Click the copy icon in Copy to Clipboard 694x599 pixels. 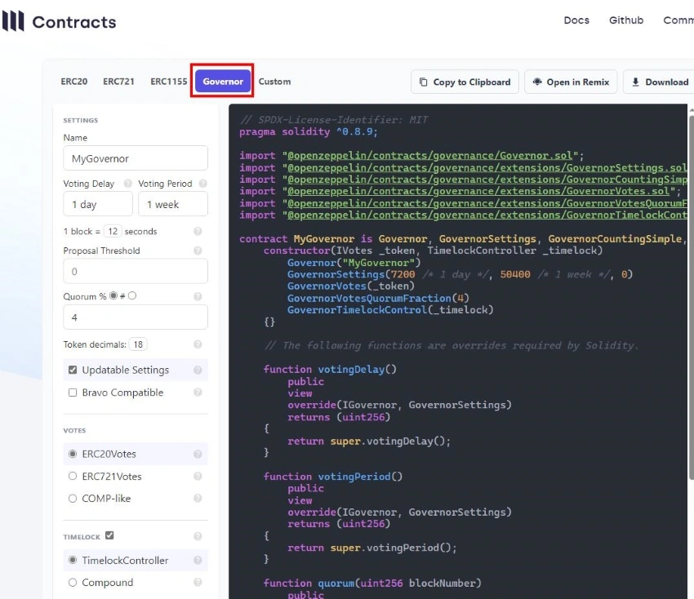(423, 82)
